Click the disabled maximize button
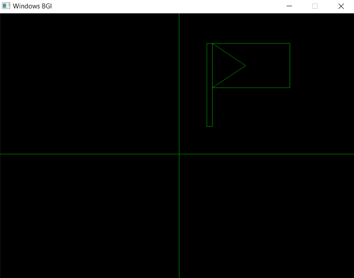Image resolution: width=354 pixels, height=278 pixels. point(315,6)
